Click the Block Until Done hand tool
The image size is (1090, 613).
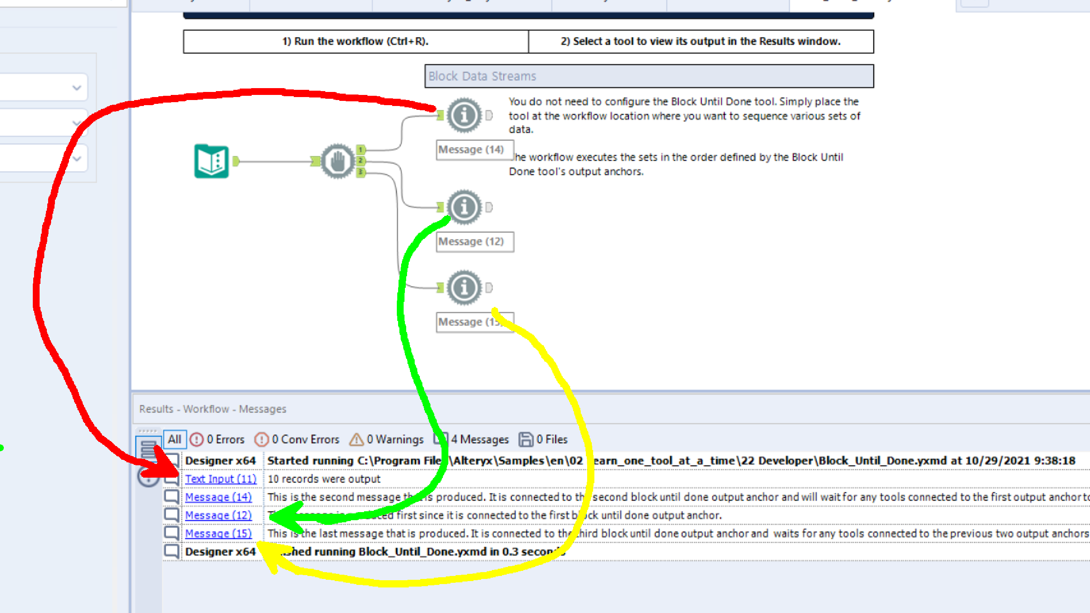click(x=337, y=161)
